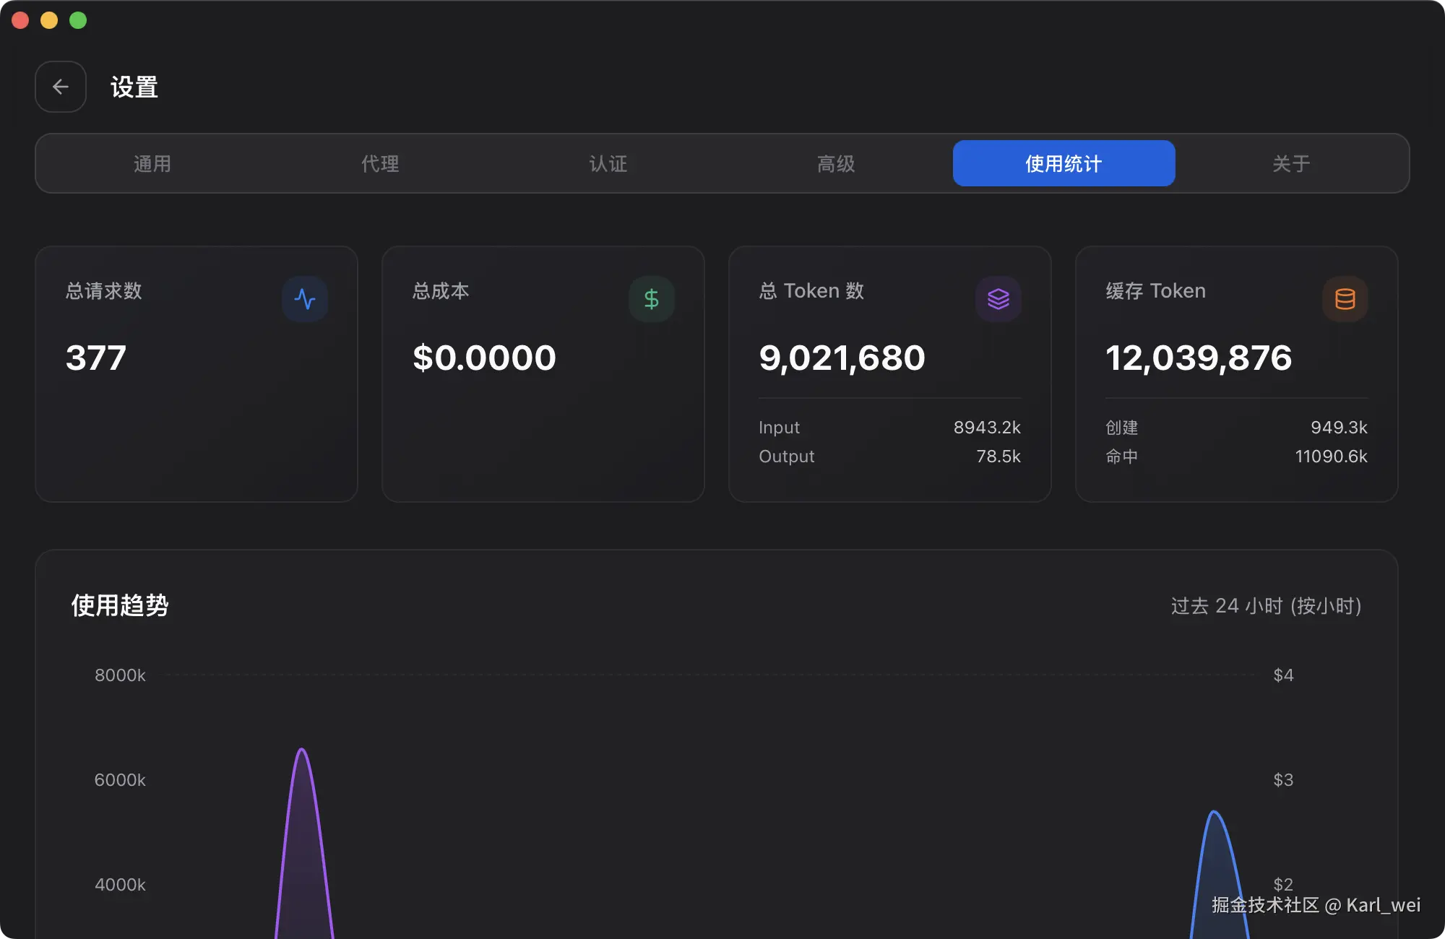Click the green dollar sign icon

coord(651,299)
